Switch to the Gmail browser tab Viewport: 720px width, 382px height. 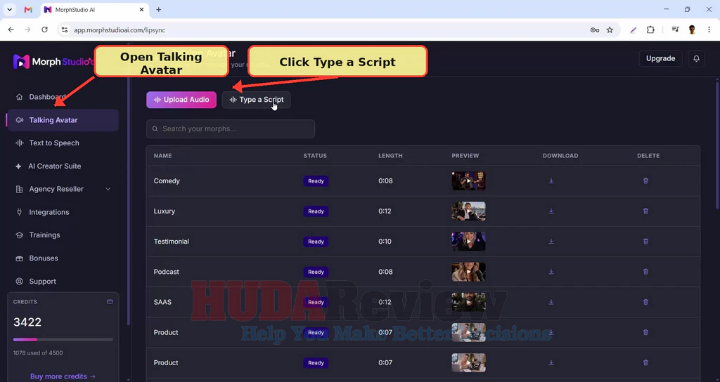point(28,10)
